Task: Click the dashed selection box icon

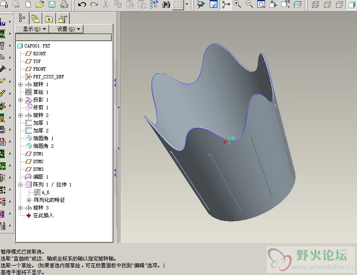Action: pos(178,5)
